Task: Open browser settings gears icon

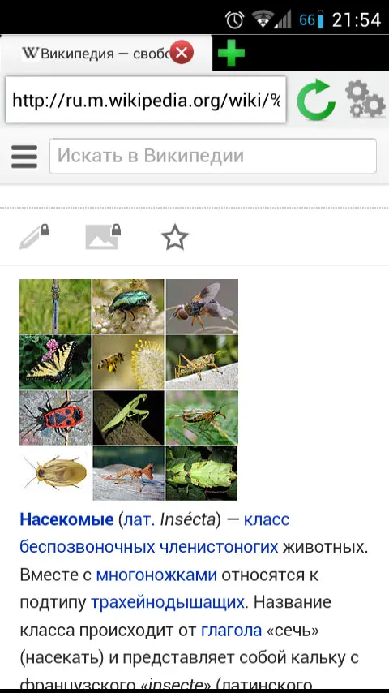Action: 365,99
